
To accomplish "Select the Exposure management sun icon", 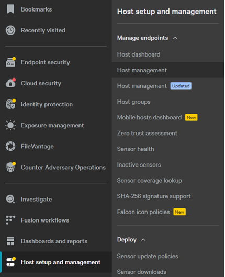I will (x=10, y=125).
